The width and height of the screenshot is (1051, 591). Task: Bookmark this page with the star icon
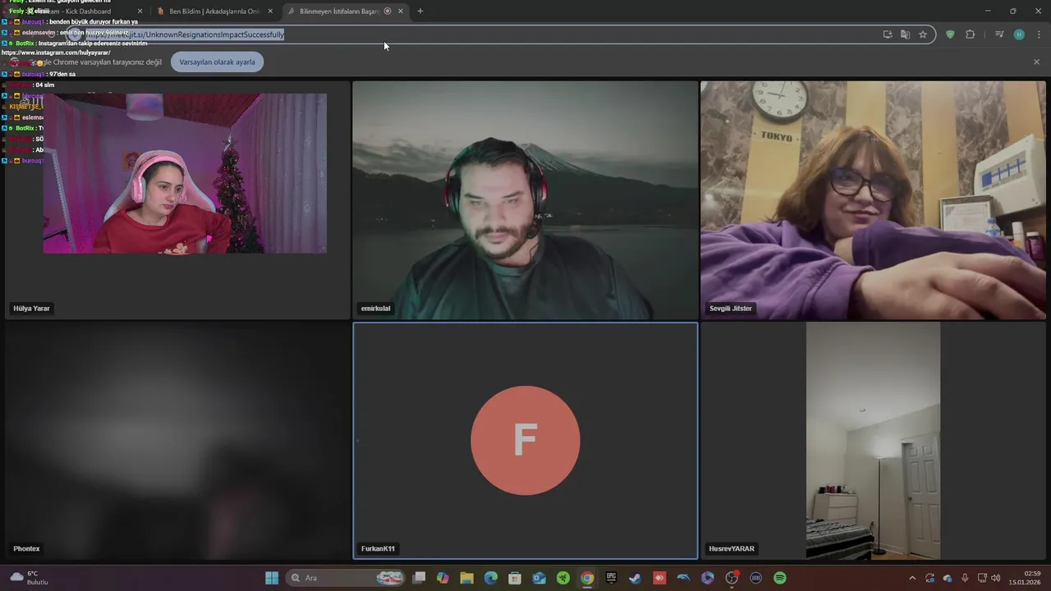(923, 34)
